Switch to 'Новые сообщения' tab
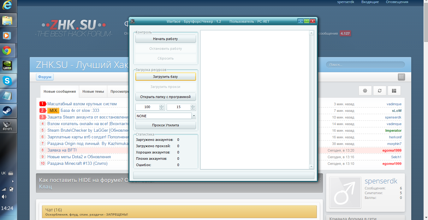This screenshot has width=428, height=220. coord(60,92)
